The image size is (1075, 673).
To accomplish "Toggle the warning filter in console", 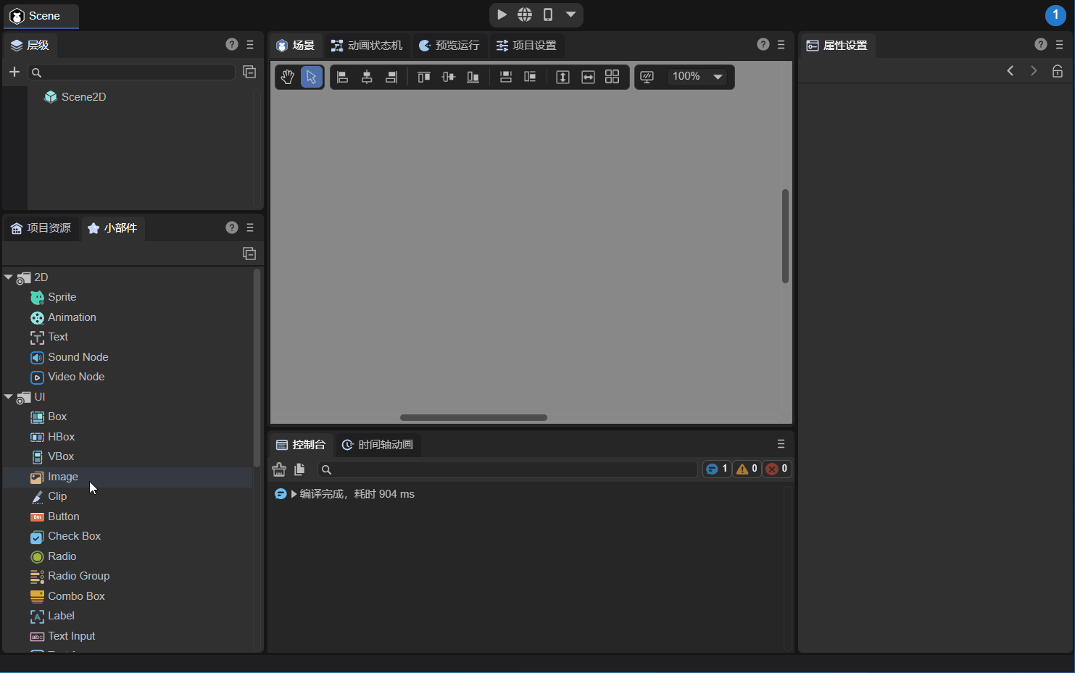I will point(747,469).
